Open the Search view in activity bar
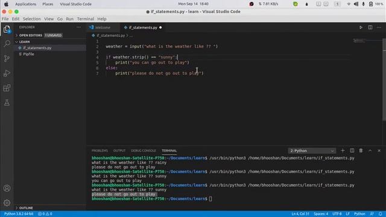Viewport: 386px width, 217px height. point(7,44)
